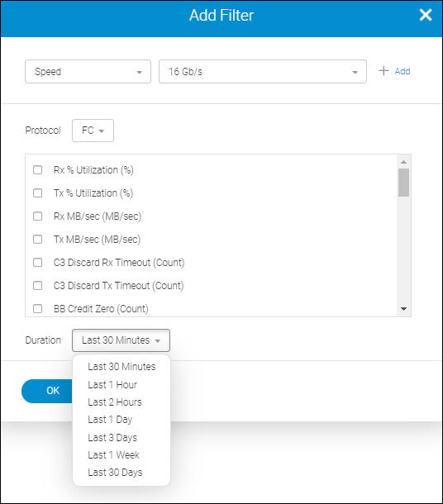Click the scrollbar up arrow in metrics list
Viewport: 443px width, 504px height.
click(x=404, y=162)
